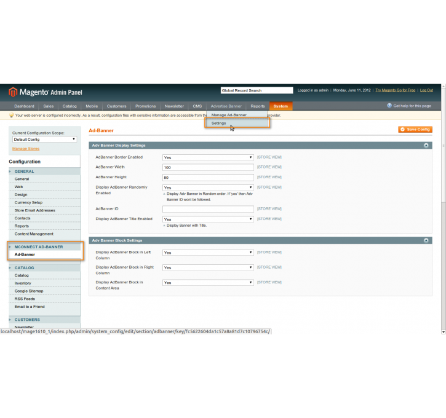Open AdBanner Block in Left Column dropdown
The width and height of the screenshot is (446, 418).
click(x=208, y=253)
